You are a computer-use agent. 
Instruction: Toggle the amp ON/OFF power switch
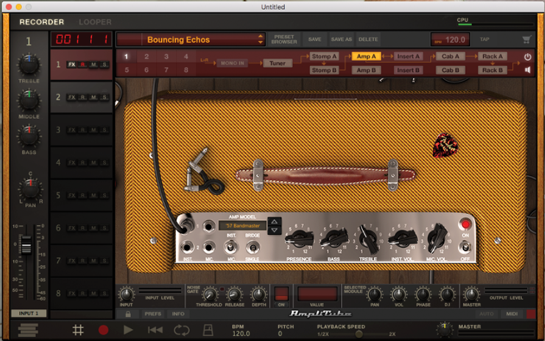point(465,246)
